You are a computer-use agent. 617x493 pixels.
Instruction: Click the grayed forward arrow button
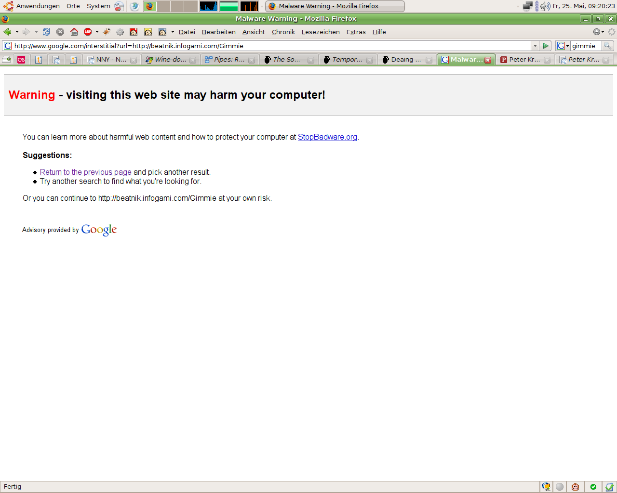click(x=27, y=32)
